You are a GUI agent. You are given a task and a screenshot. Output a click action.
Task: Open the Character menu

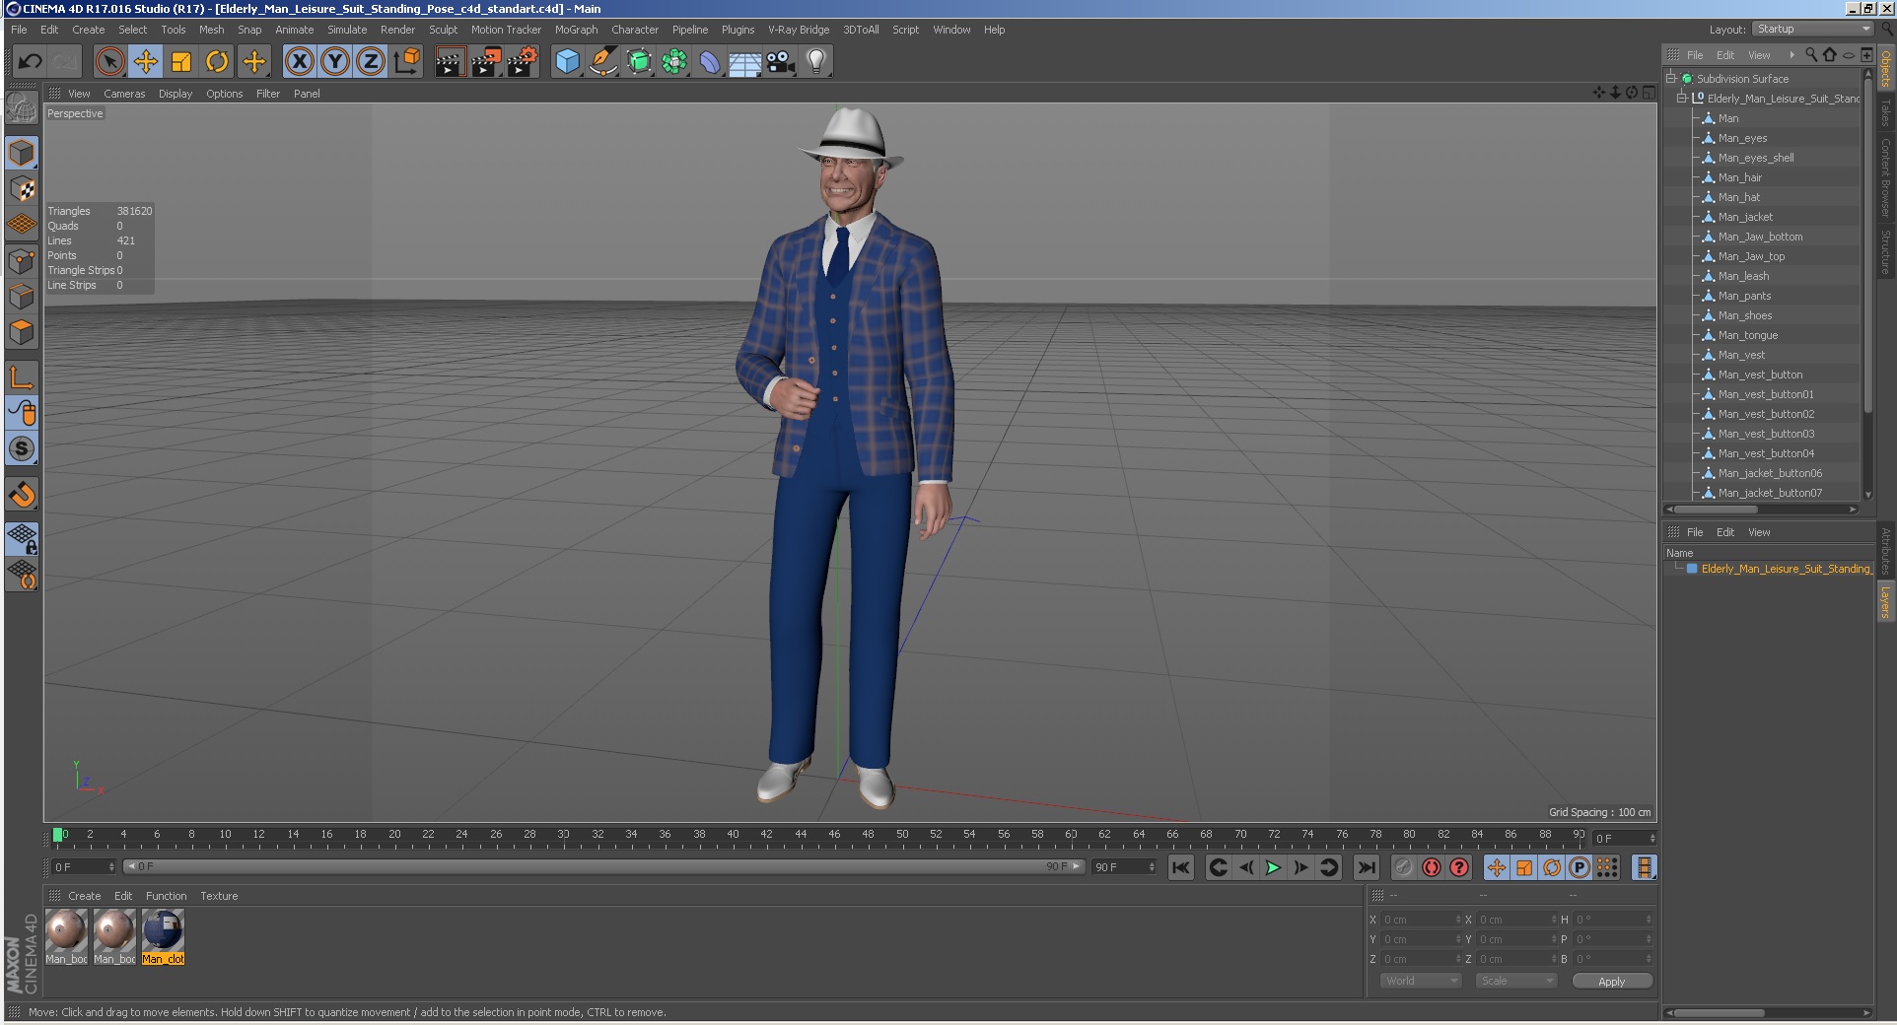(x=634, y=30)
